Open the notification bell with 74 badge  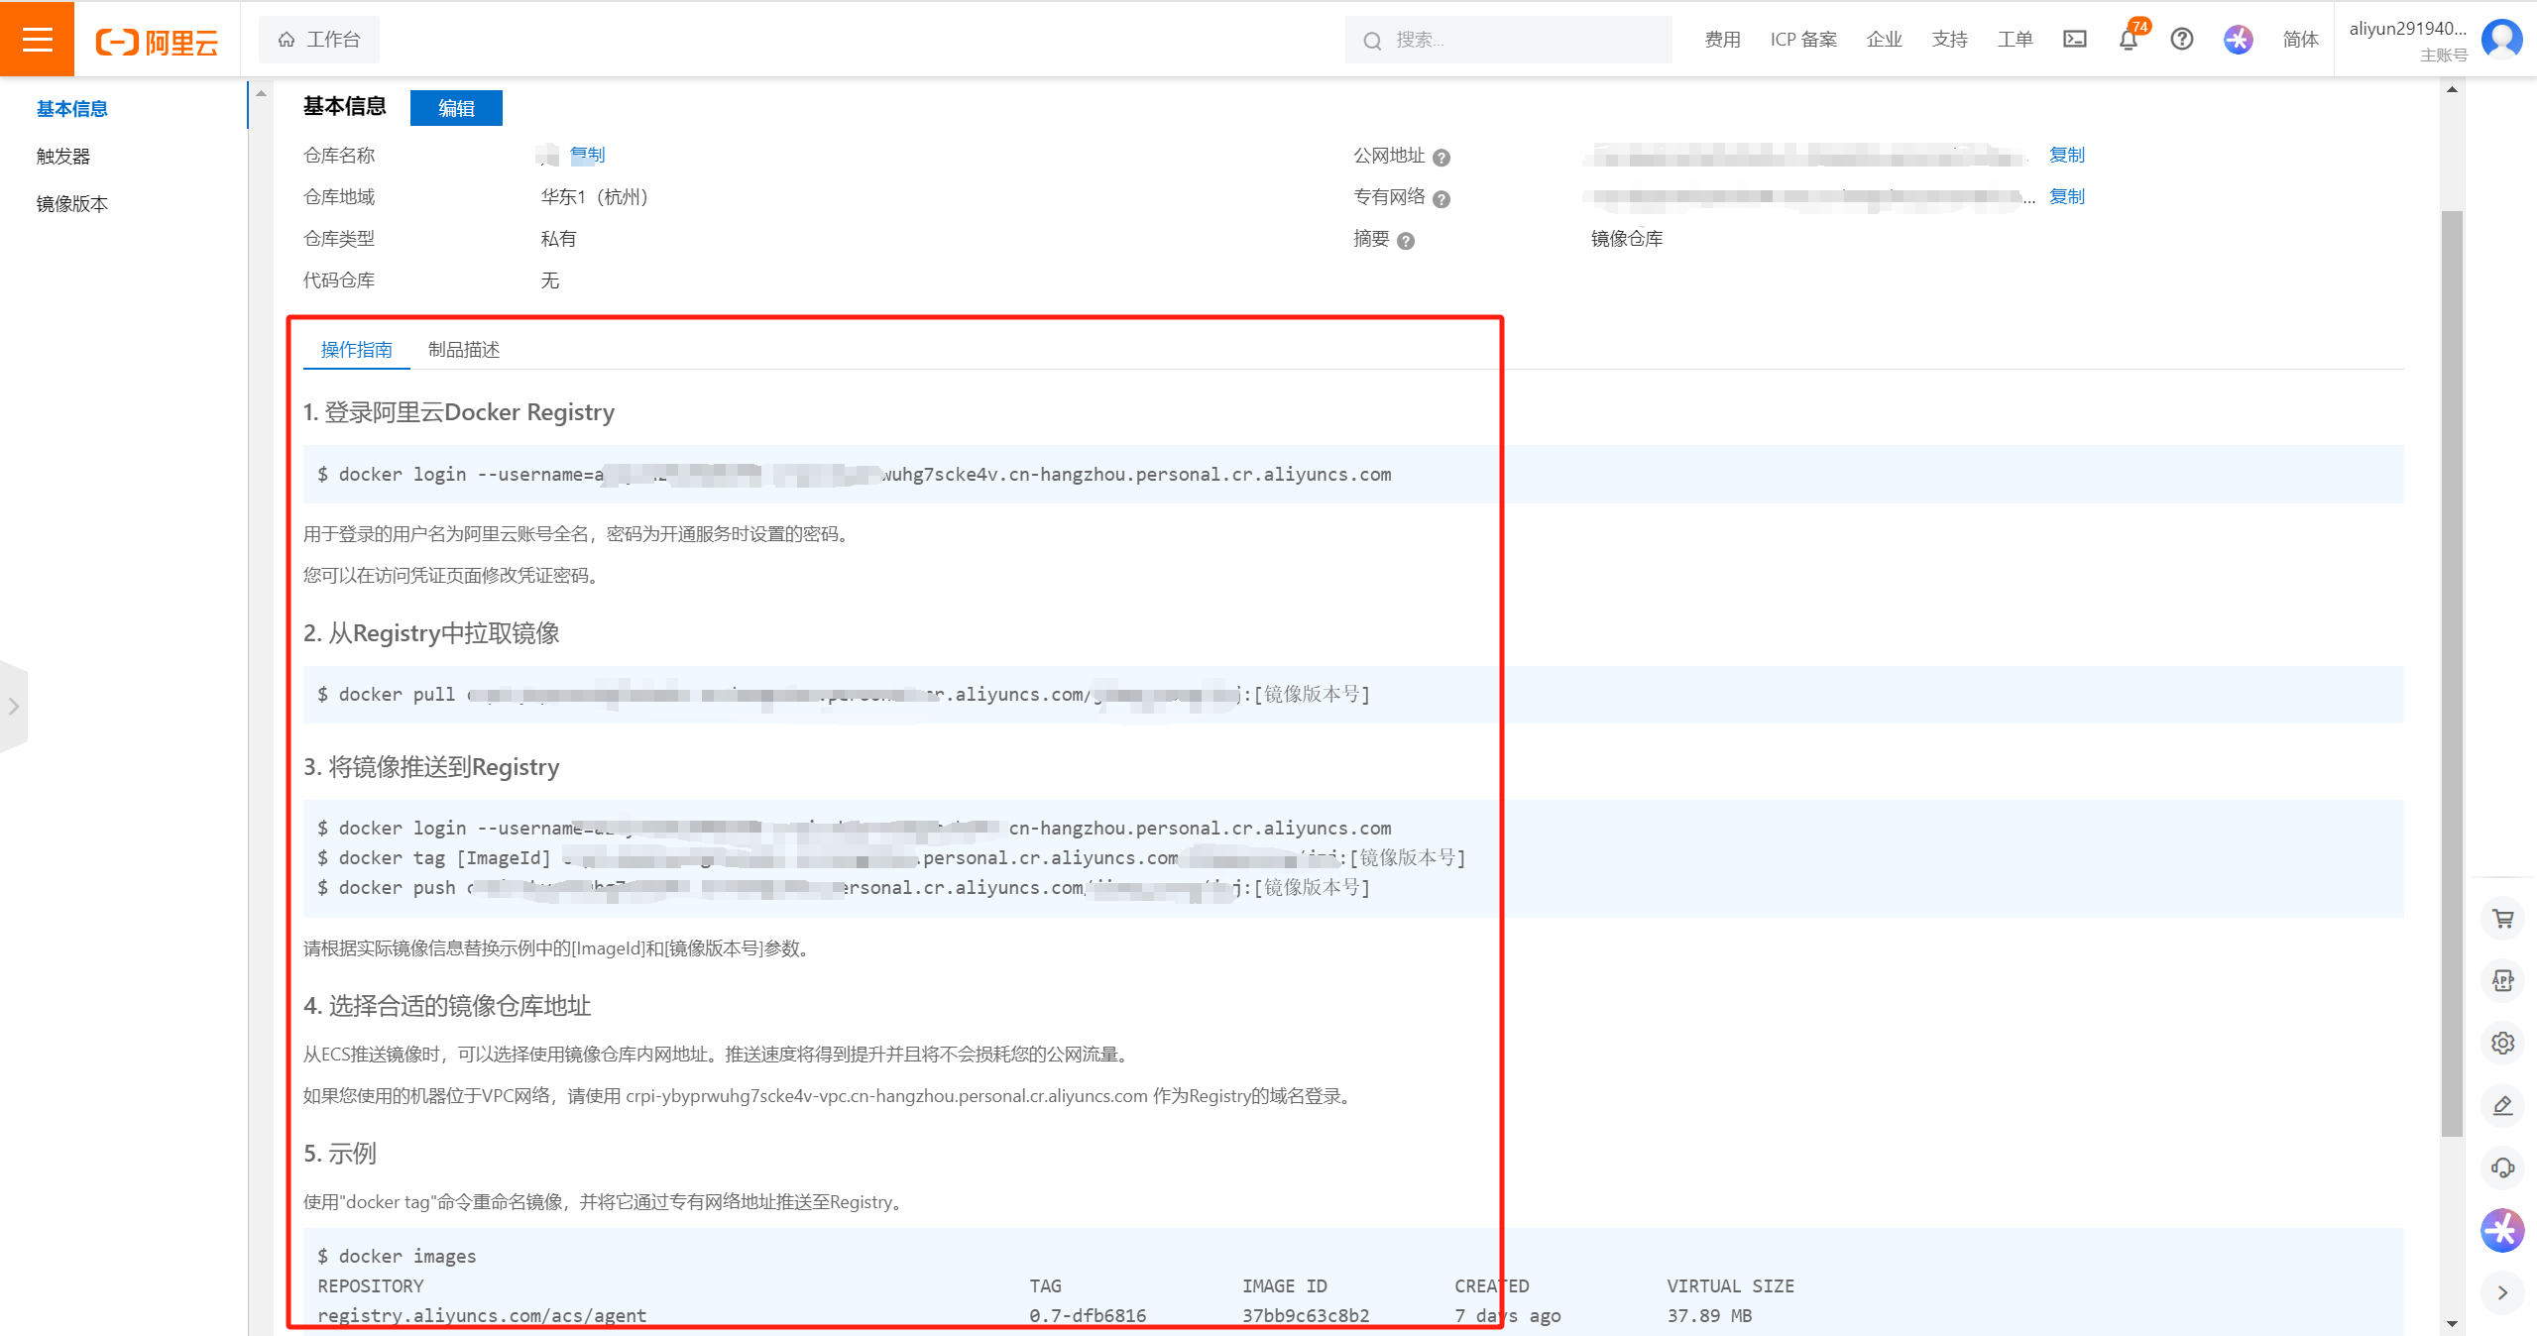click(2129, 39)
